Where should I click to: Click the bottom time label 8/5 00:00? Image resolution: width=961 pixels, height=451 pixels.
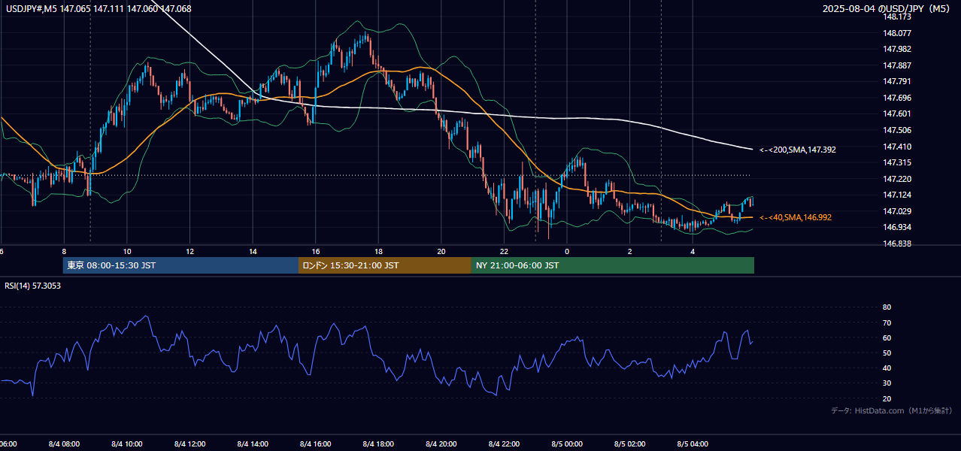[x=567, y=444]
